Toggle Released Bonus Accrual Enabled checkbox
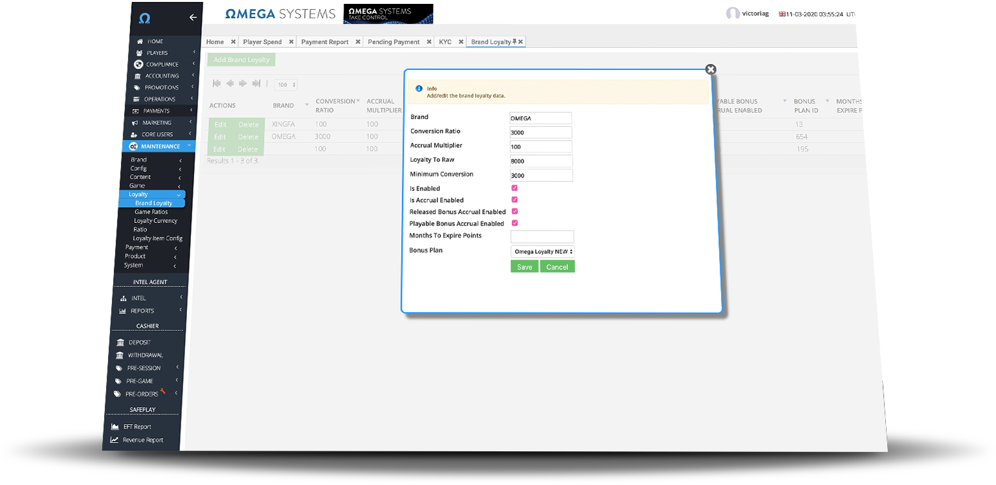This screenshot has height=485, width=996. (x=515, y=211)
